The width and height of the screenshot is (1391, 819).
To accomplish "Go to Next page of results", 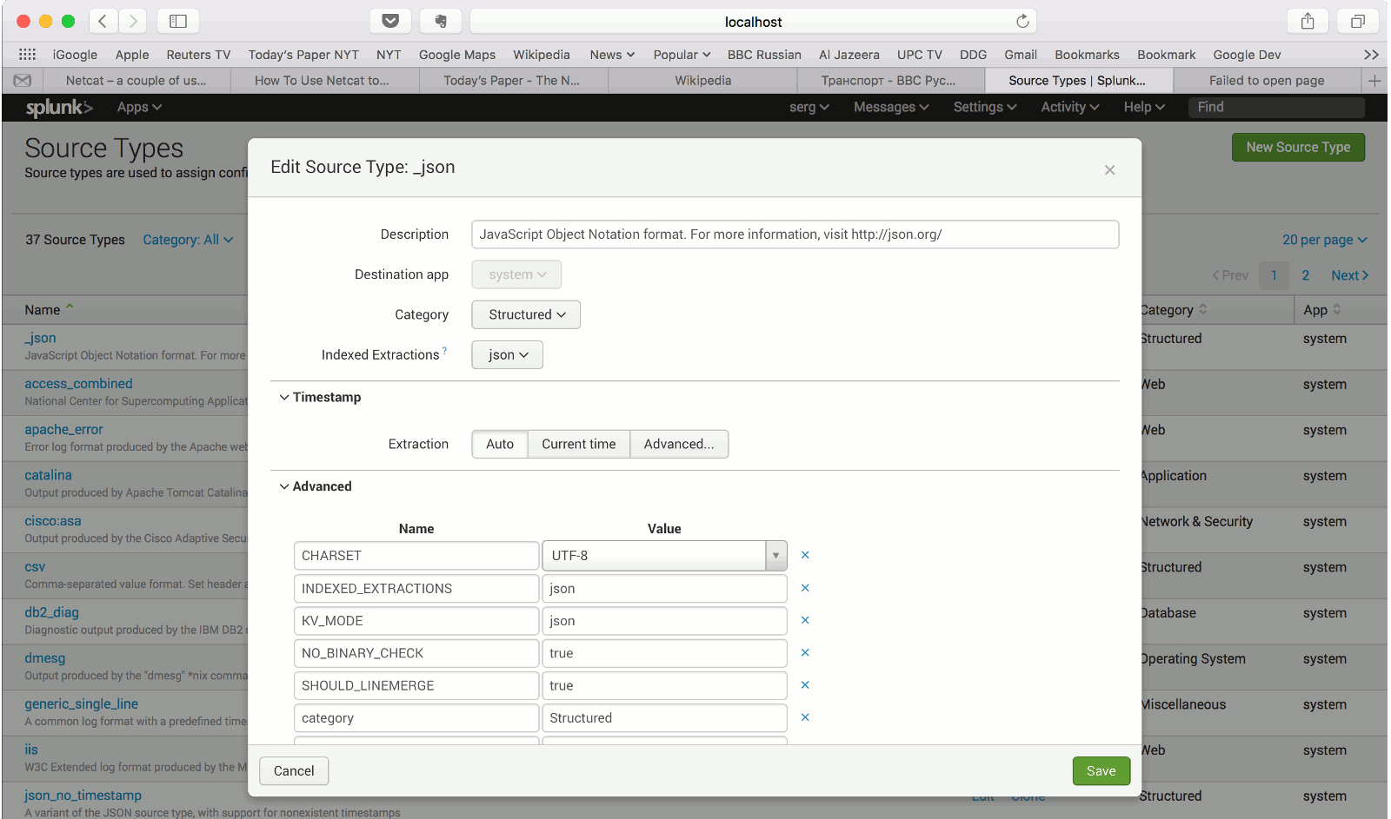I will [x=1350, y=275].
